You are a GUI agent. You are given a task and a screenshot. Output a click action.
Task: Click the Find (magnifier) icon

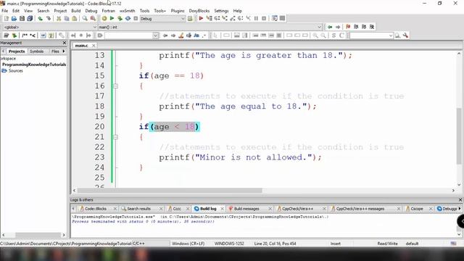tap(85, 18)
